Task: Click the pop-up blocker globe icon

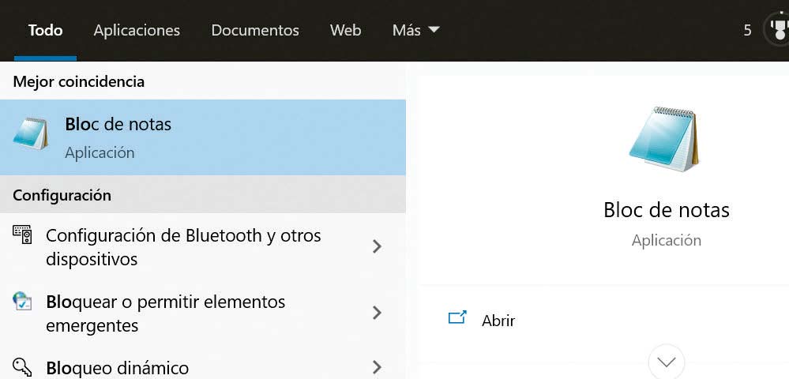Action: click(22, 301)
